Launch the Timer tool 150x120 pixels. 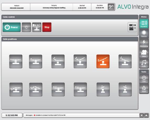coord(144,79)
